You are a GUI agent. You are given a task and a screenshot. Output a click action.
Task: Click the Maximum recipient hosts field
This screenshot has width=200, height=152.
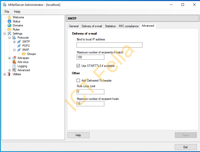90,104
